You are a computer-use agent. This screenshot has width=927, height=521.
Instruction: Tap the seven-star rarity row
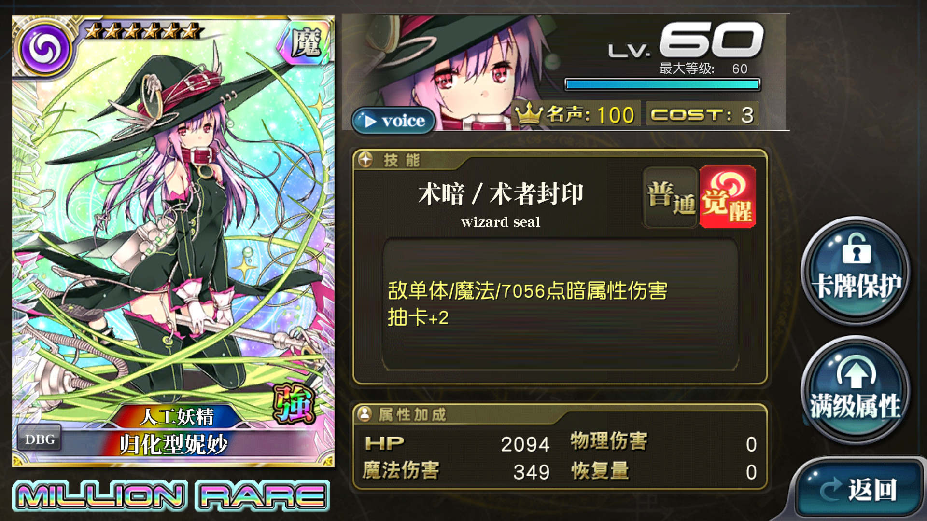pyautogui.click(x=141, y=31)
